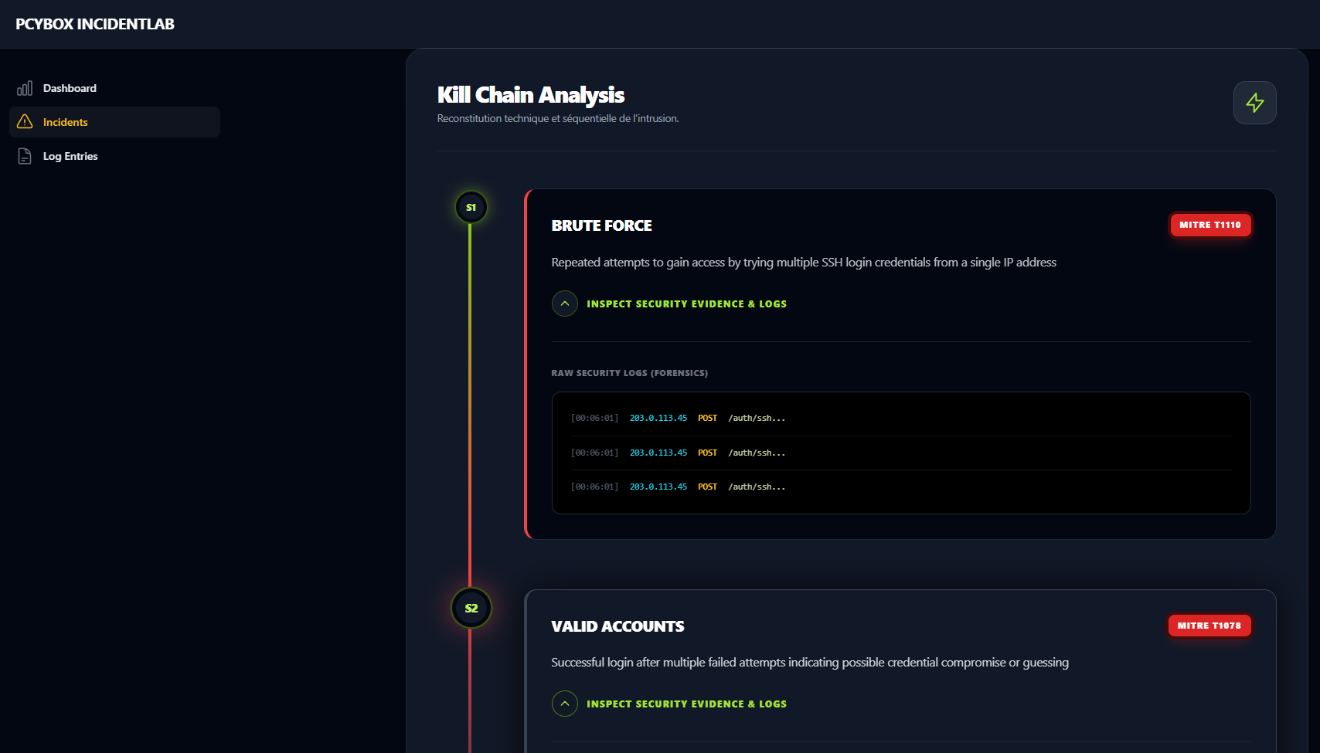1320x753 pixels.
Task: Click the Kill Chain Analysis heading
Action: click(x=530, y=94)
